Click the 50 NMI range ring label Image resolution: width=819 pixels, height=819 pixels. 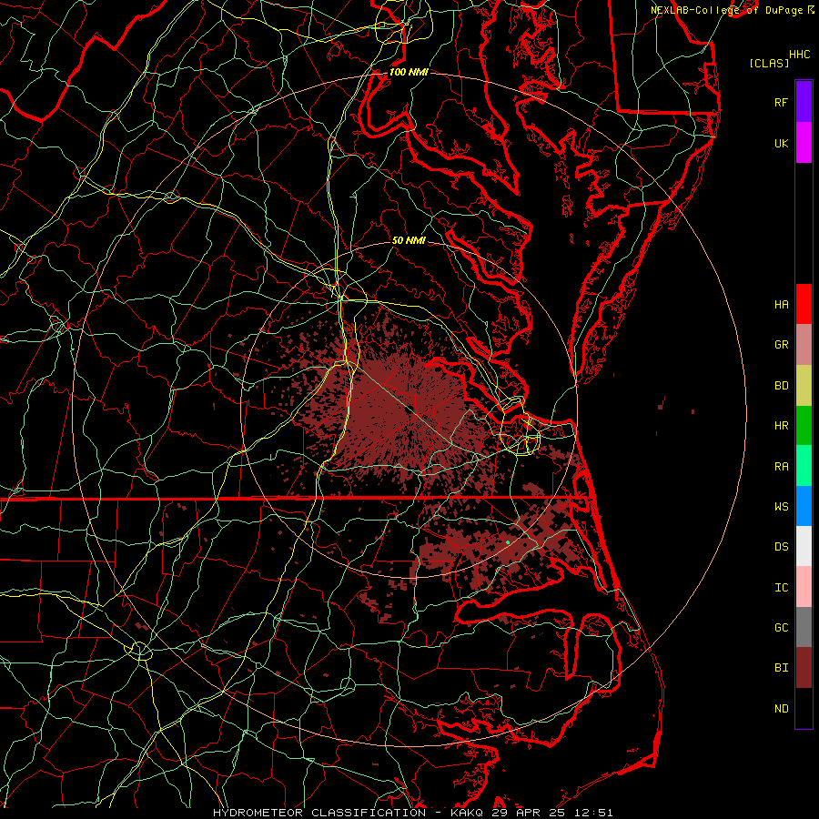point(409,240)
